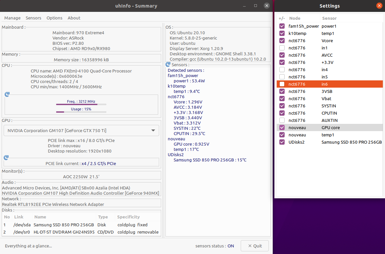Click the disks table Specificity column header
385x254 pixels.
point(138,217)
